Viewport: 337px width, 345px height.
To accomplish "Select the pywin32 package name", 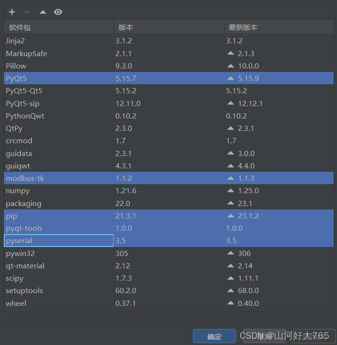I will (x=20, y=254).
